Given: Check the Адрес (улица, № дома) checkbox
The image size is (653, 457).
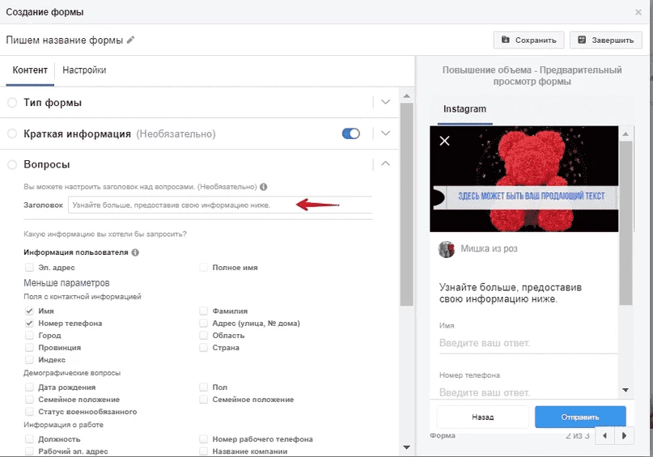Looking at the screenshot, I should (x=203, y=323).
